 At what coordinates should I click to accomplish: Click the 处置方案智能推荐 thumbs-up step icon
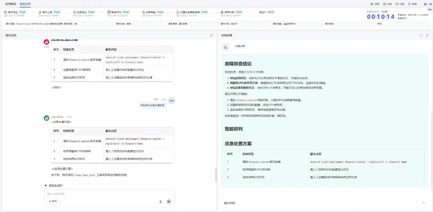pyautogui.click(x=178, y=13)
